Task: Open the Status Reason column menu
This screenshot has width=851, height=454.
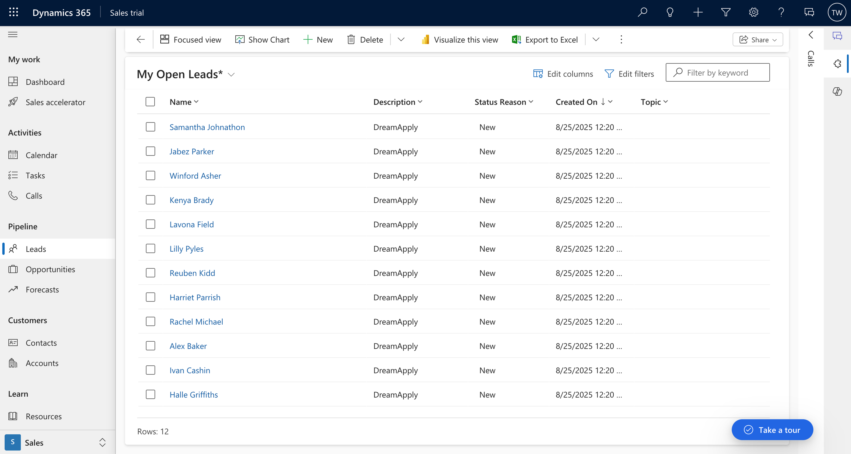Action: click(504, 102)
